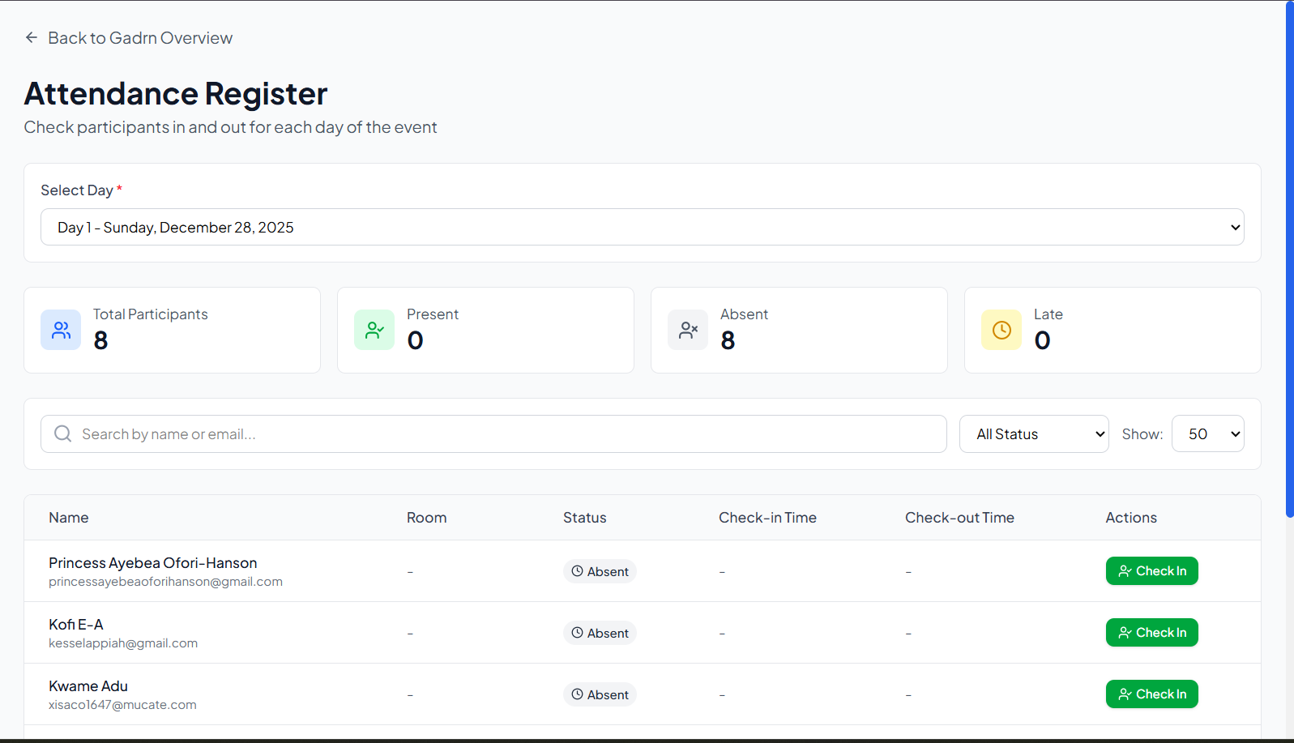Image resolution: width=1294 pixels, height=743 pixels.
Task: Check in Kwame Adu
Action: pyautogui.click(x=1152, y=694)
